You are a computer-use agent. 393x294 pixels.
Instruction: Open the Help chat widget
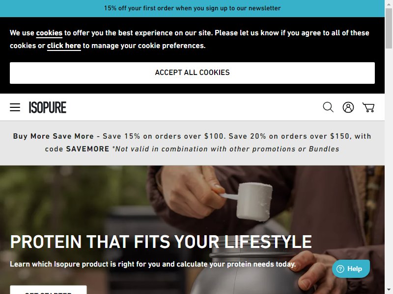351,269
